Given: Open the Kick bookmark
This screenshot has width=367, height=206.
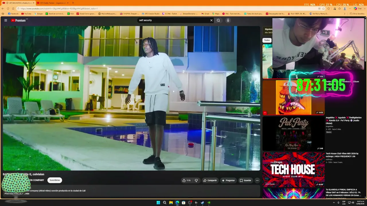Looking at the screenshot, I should click(71, 14).
